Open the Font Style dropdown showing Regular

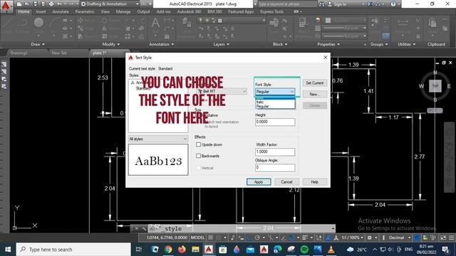click(275, 92)
